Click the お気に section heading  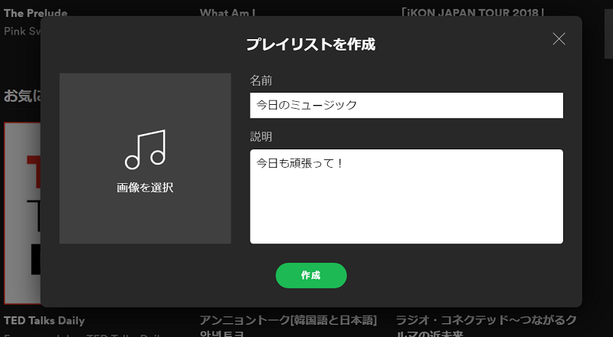(21, 96)
